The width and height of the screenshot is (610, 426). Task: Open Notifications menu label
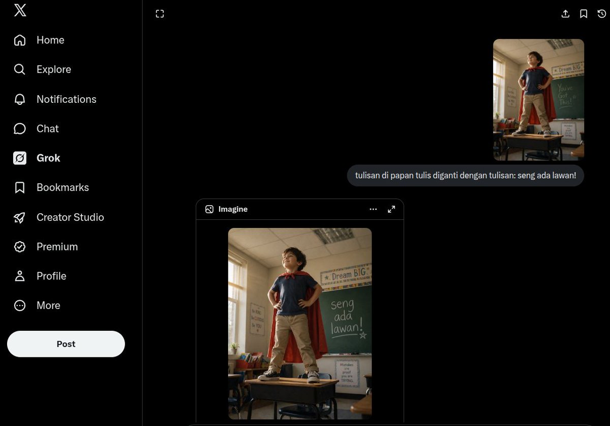(67, 99)
